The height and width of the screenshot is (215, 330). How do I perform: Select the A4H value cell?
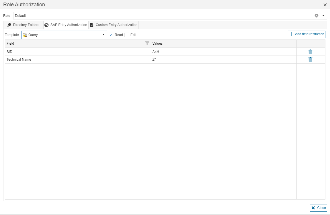point(224,52)
